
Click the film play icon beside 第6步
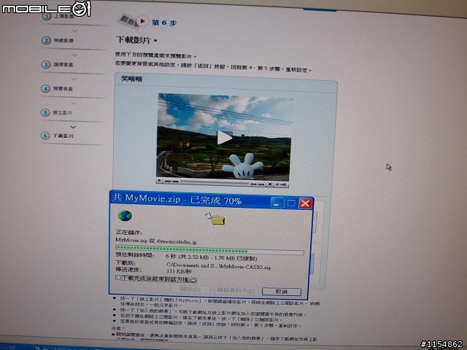(x=133, y=20)
